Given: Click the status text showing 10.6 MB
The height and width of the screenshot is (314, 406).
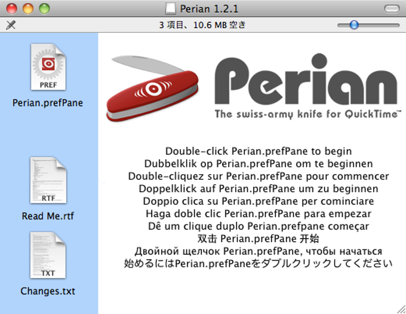Looking at the screenshot, I should 202,25.
